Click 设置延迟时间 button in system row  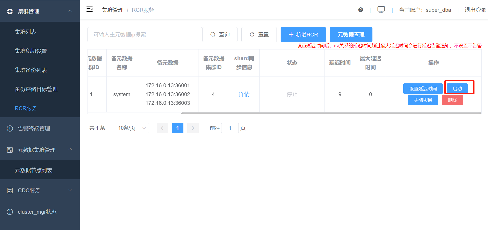coord(423,88)
